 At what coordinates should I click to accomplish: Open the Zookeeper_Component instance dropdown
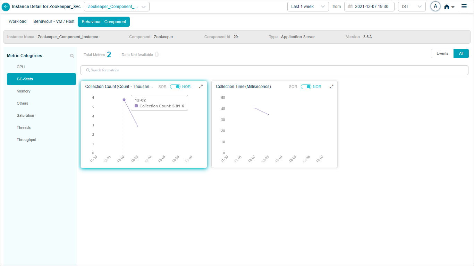pyautogui.click(x=117, y=7)
